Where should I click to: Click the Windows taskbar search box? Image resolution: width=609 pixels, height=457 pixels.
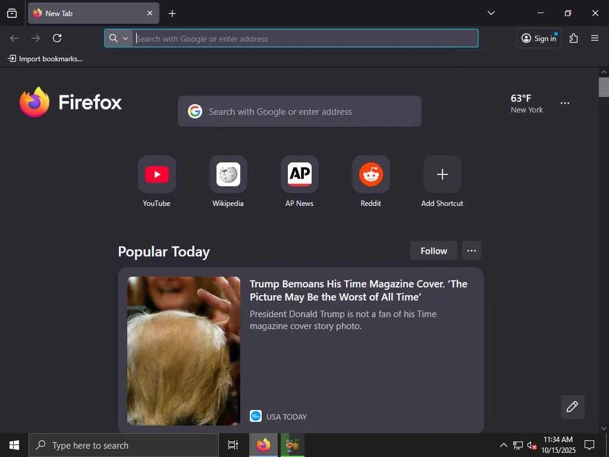click(124, 445)
